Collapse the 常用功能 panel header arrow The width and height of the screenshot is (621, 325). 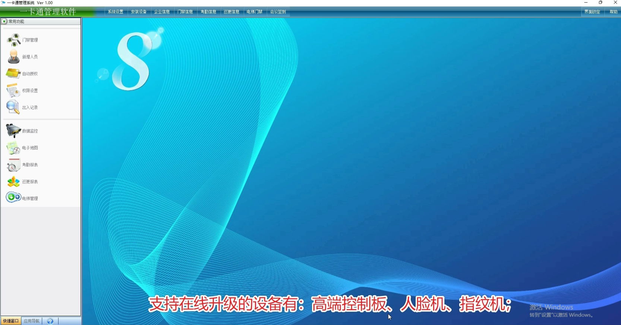coord(4,22)
